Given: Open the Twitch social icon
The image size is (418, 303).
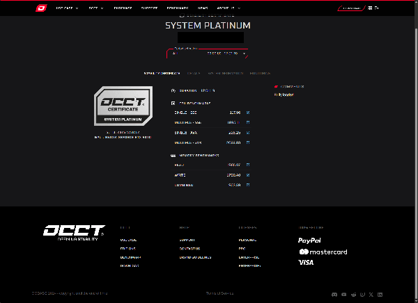Looking at the screenshot, I should (362, 295).
